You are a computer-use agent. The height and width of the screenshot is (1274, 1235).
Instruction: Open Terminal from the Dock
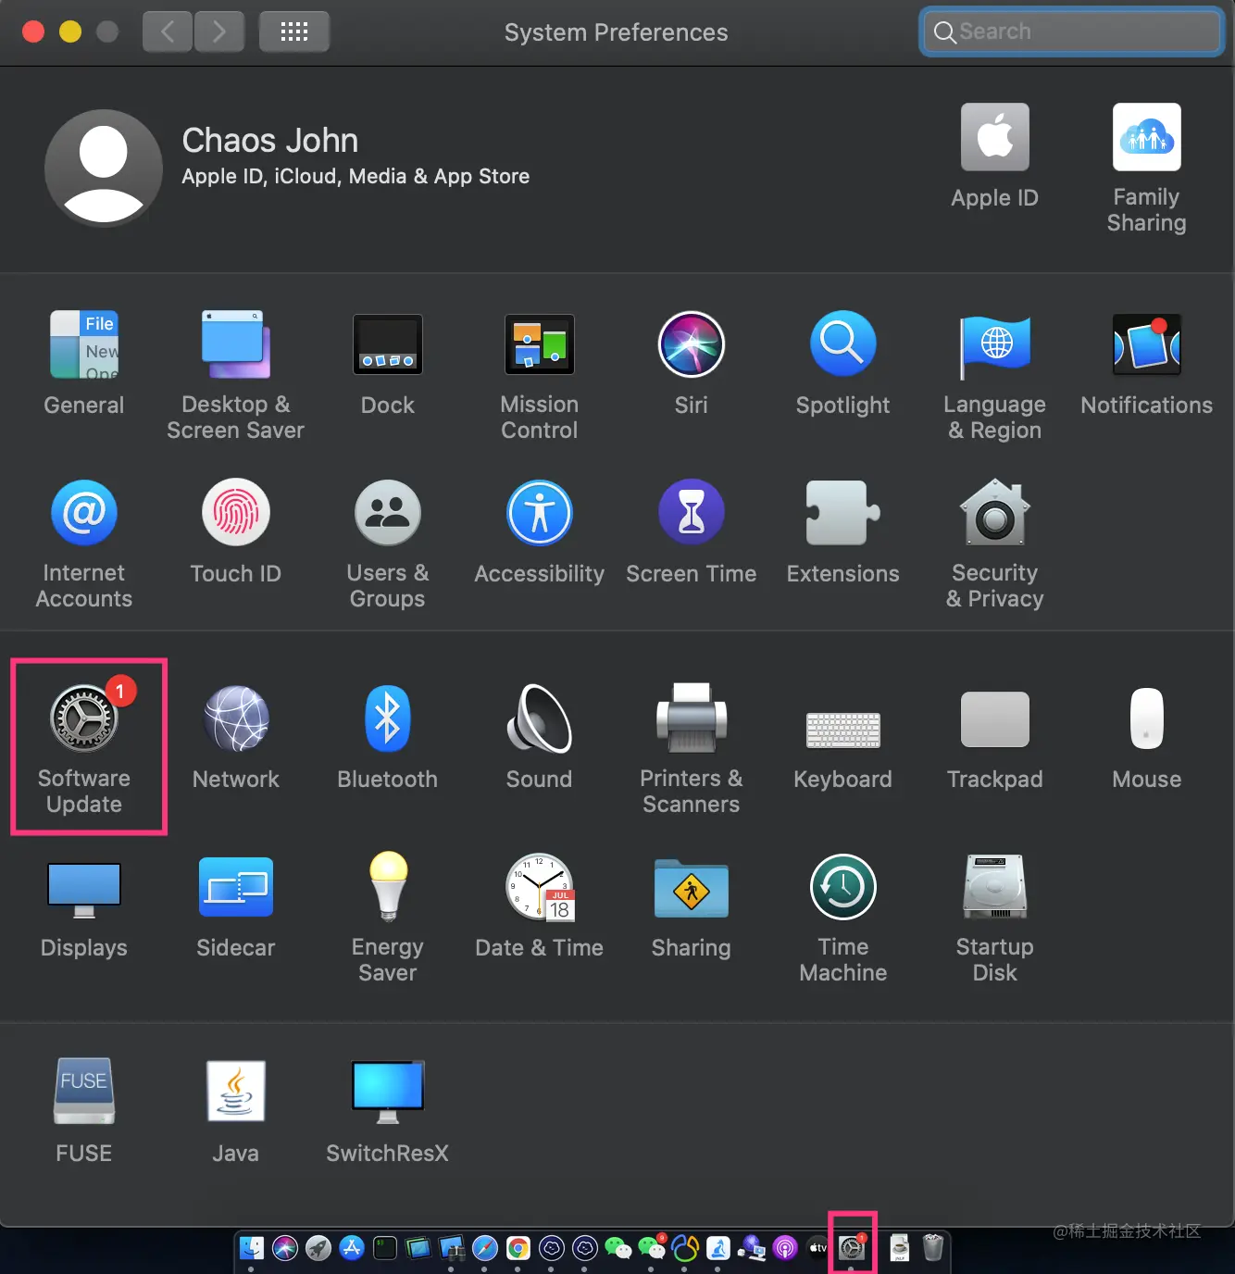pyautogui.click(x=385, y=1248)
